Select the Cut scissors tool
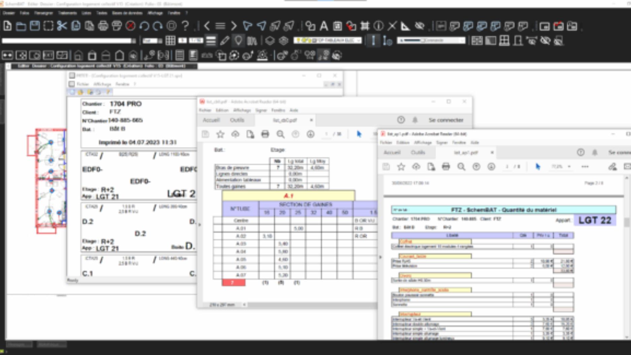 tap(62, 26)
